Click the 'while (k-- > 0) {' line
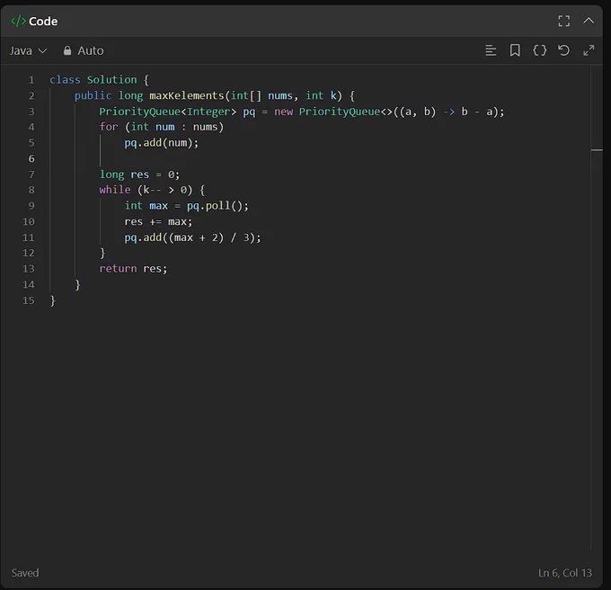Image resolution: width=611 pixels, height=590 pixels. pos(152,190)
